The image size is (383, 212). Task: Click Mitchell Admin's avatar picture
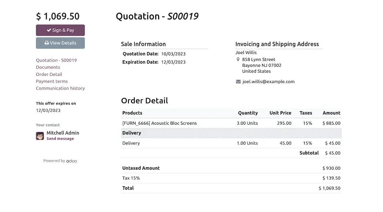[40, 136]
